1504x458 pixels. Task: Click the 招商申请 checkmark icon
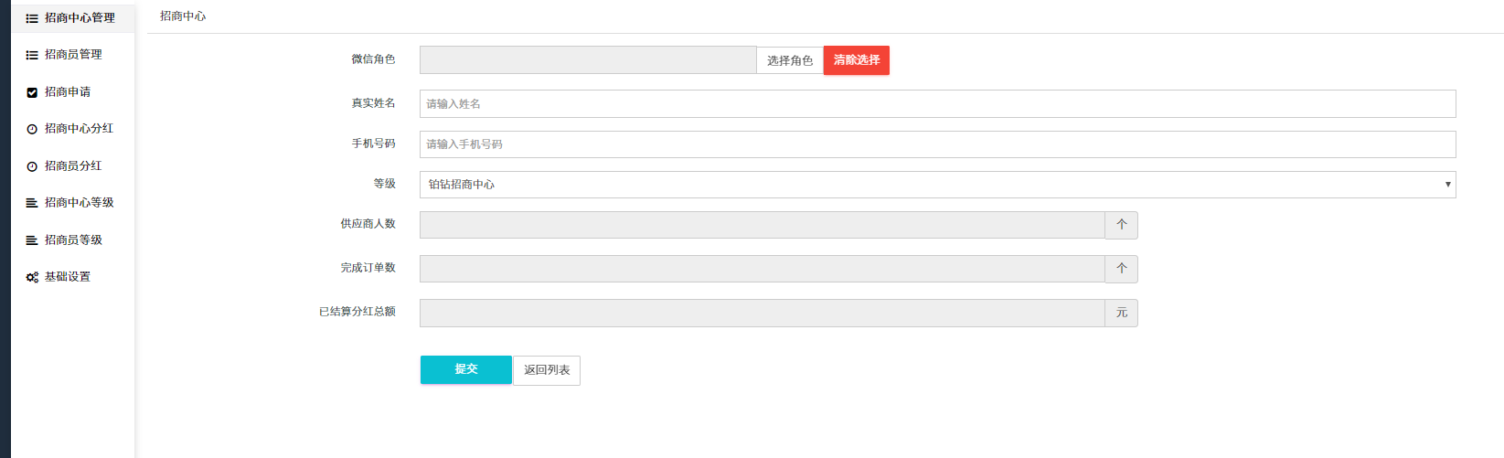32,92
